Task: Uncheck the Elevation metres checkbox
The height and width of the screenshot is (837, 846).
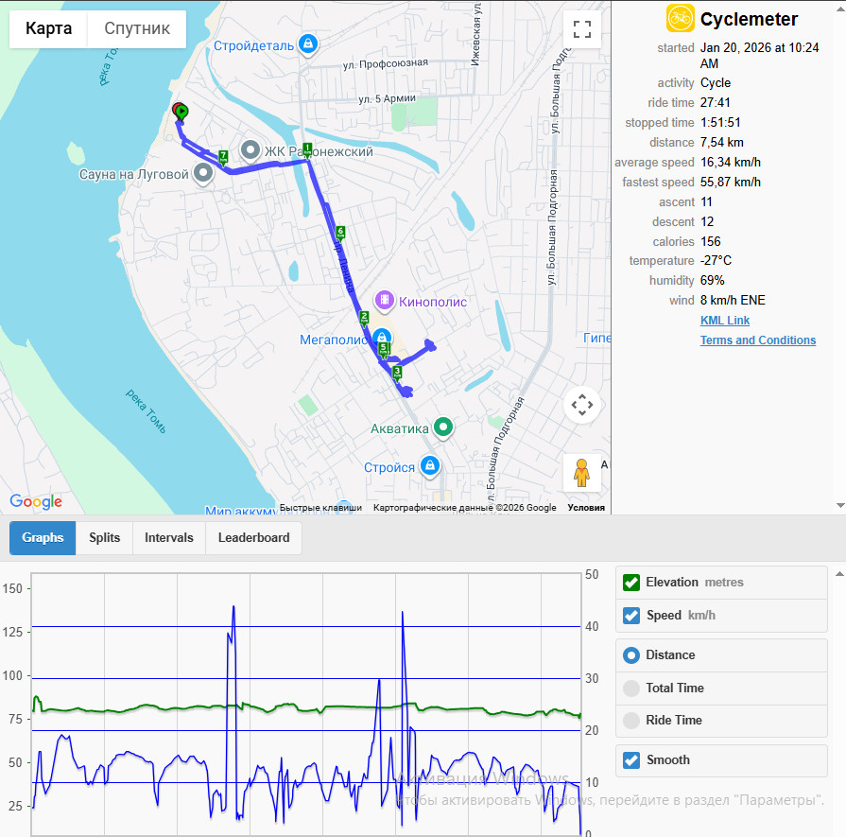Action: 631,583
